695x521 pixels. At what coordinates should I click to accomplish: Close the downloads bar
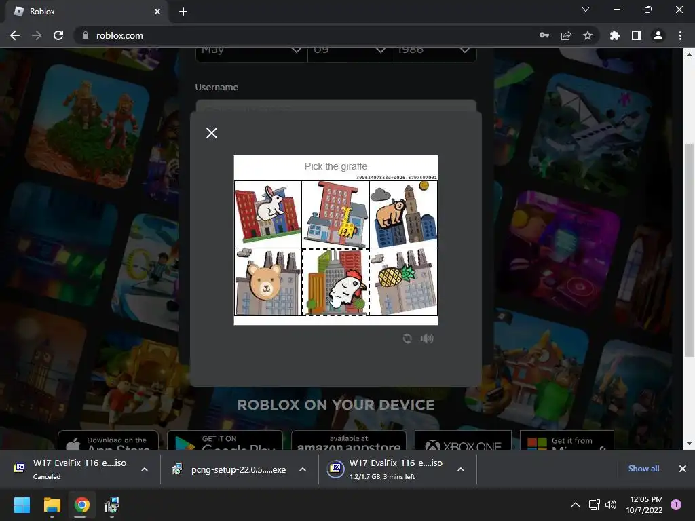pos(683,469)
